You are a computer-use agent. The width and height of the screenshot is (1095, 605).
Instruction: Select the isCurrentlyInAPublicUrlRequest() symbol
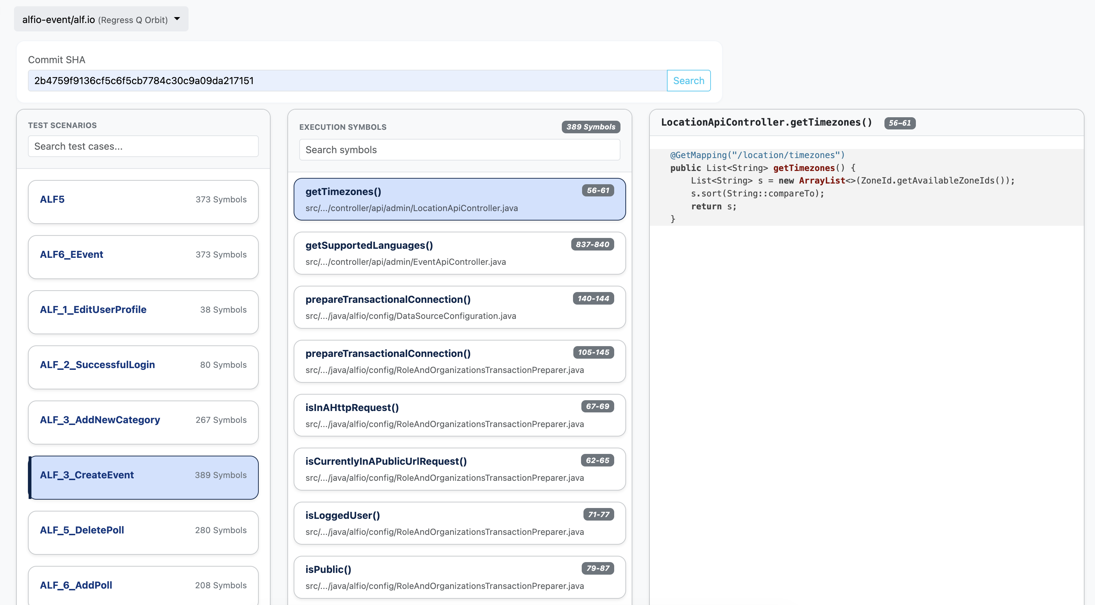pos(460,469)
